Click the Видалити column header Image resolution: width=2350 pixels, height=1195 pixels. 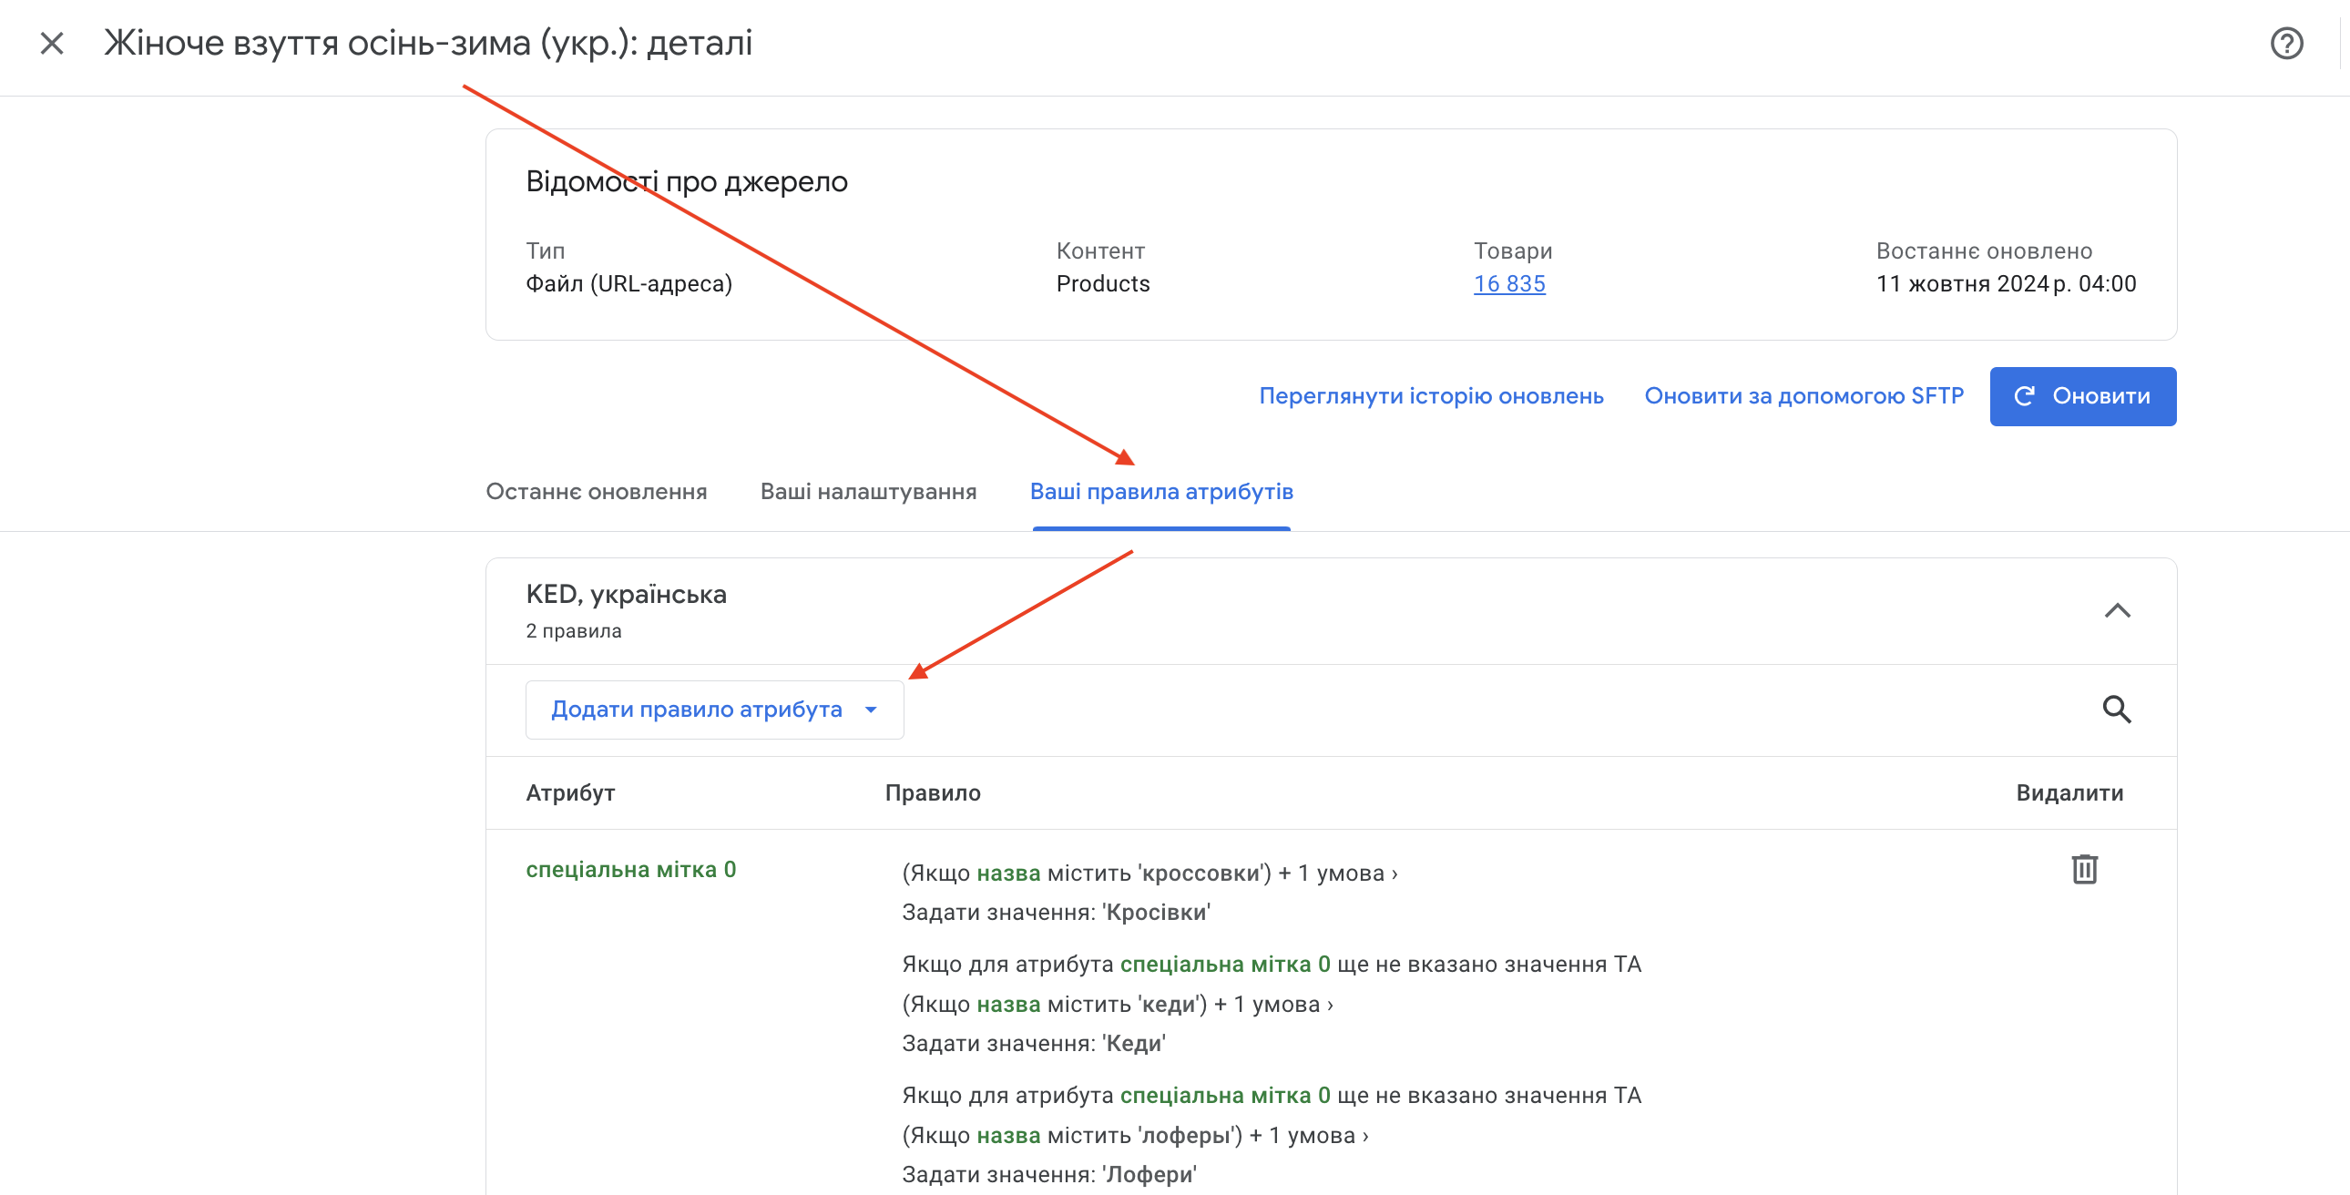point(2069,792)
